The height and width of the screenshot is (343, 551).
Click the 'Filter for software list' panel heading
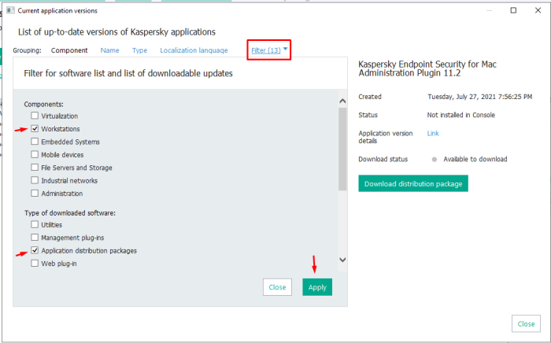pos(128,73)
